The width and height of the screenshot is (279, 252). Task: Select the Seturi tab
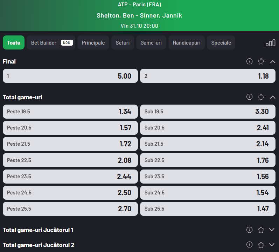[x=123, y=43]
